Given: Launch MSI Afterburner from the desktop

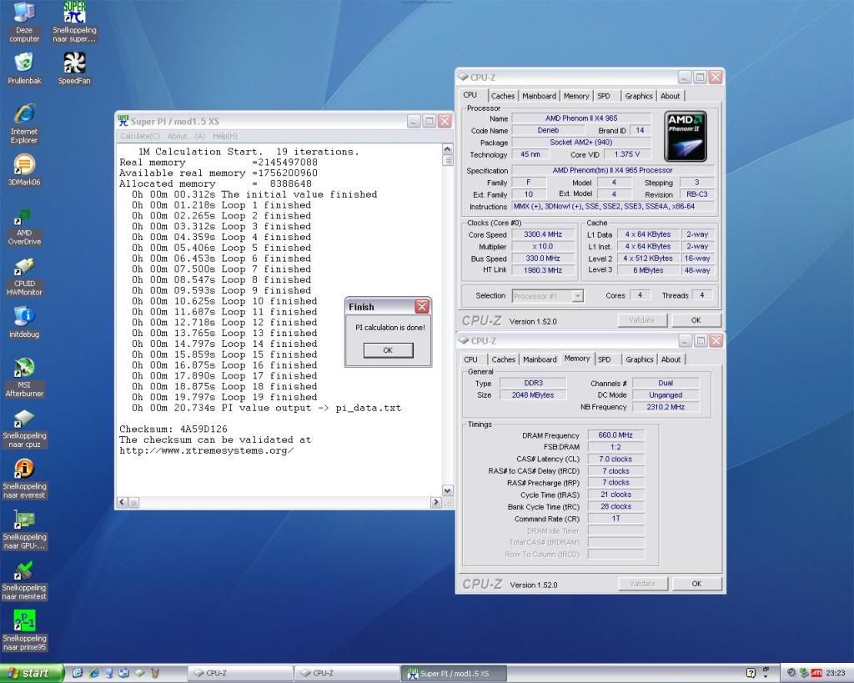Looking at the screenshot, I should coord(24,368).
